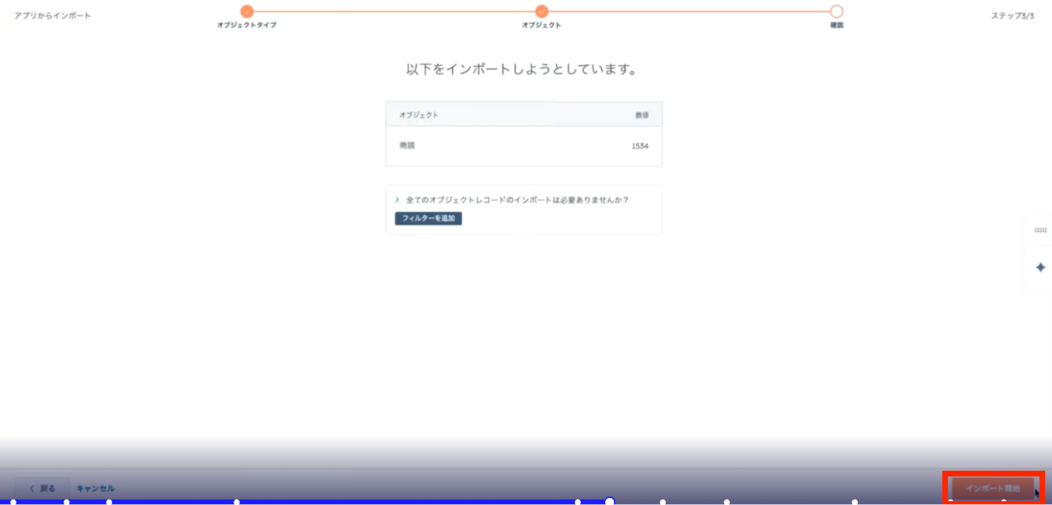The width and height of the screenshot is (1052, 505).
Task: Jump to the first marker on the progress bar
Action: click(14, 502)
